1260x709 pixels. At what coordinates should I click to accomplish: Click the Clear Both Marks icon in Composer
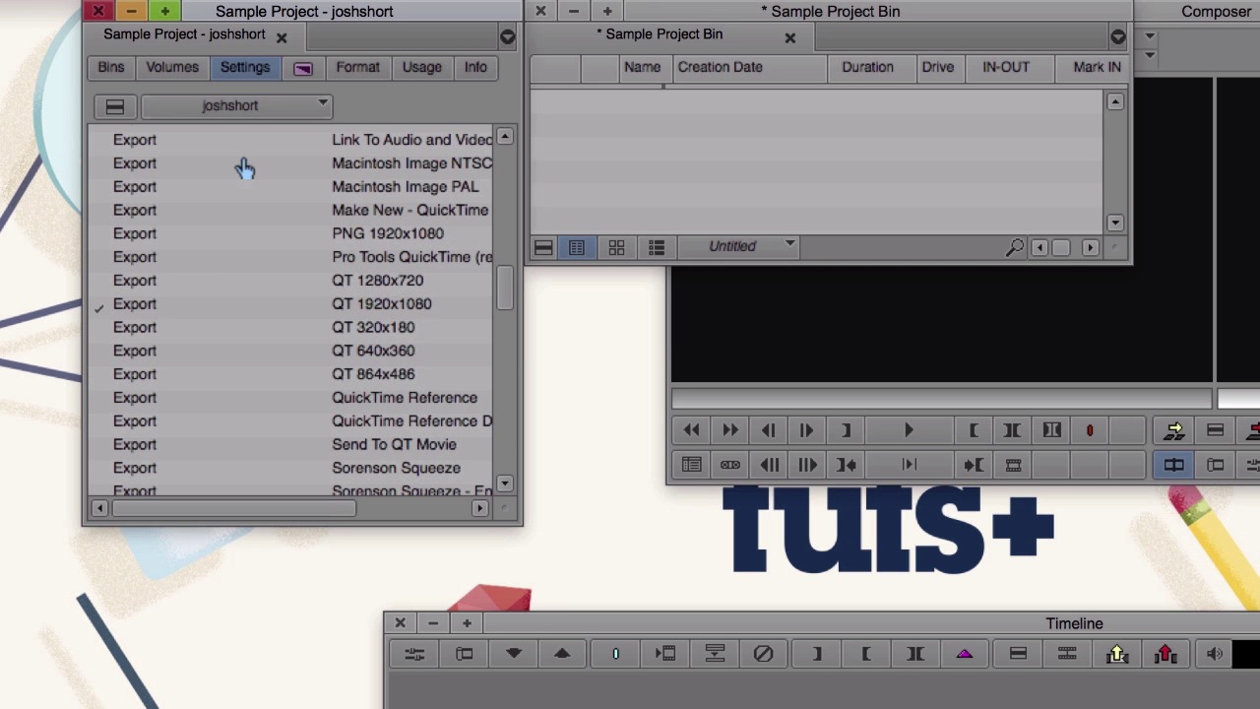coord(1051,430)
